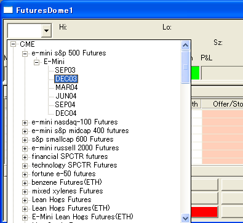Select e-mini s&p 500 Futures label
The height and width of the screenshot is (223, 243).
tap(69, 53)
